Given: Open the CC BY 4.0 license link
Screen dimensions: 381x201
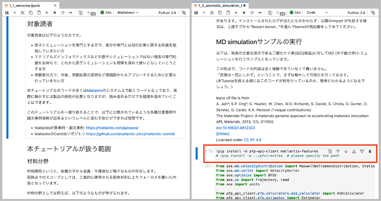Looking at the screenshot, I should click(x=252, y=140).
